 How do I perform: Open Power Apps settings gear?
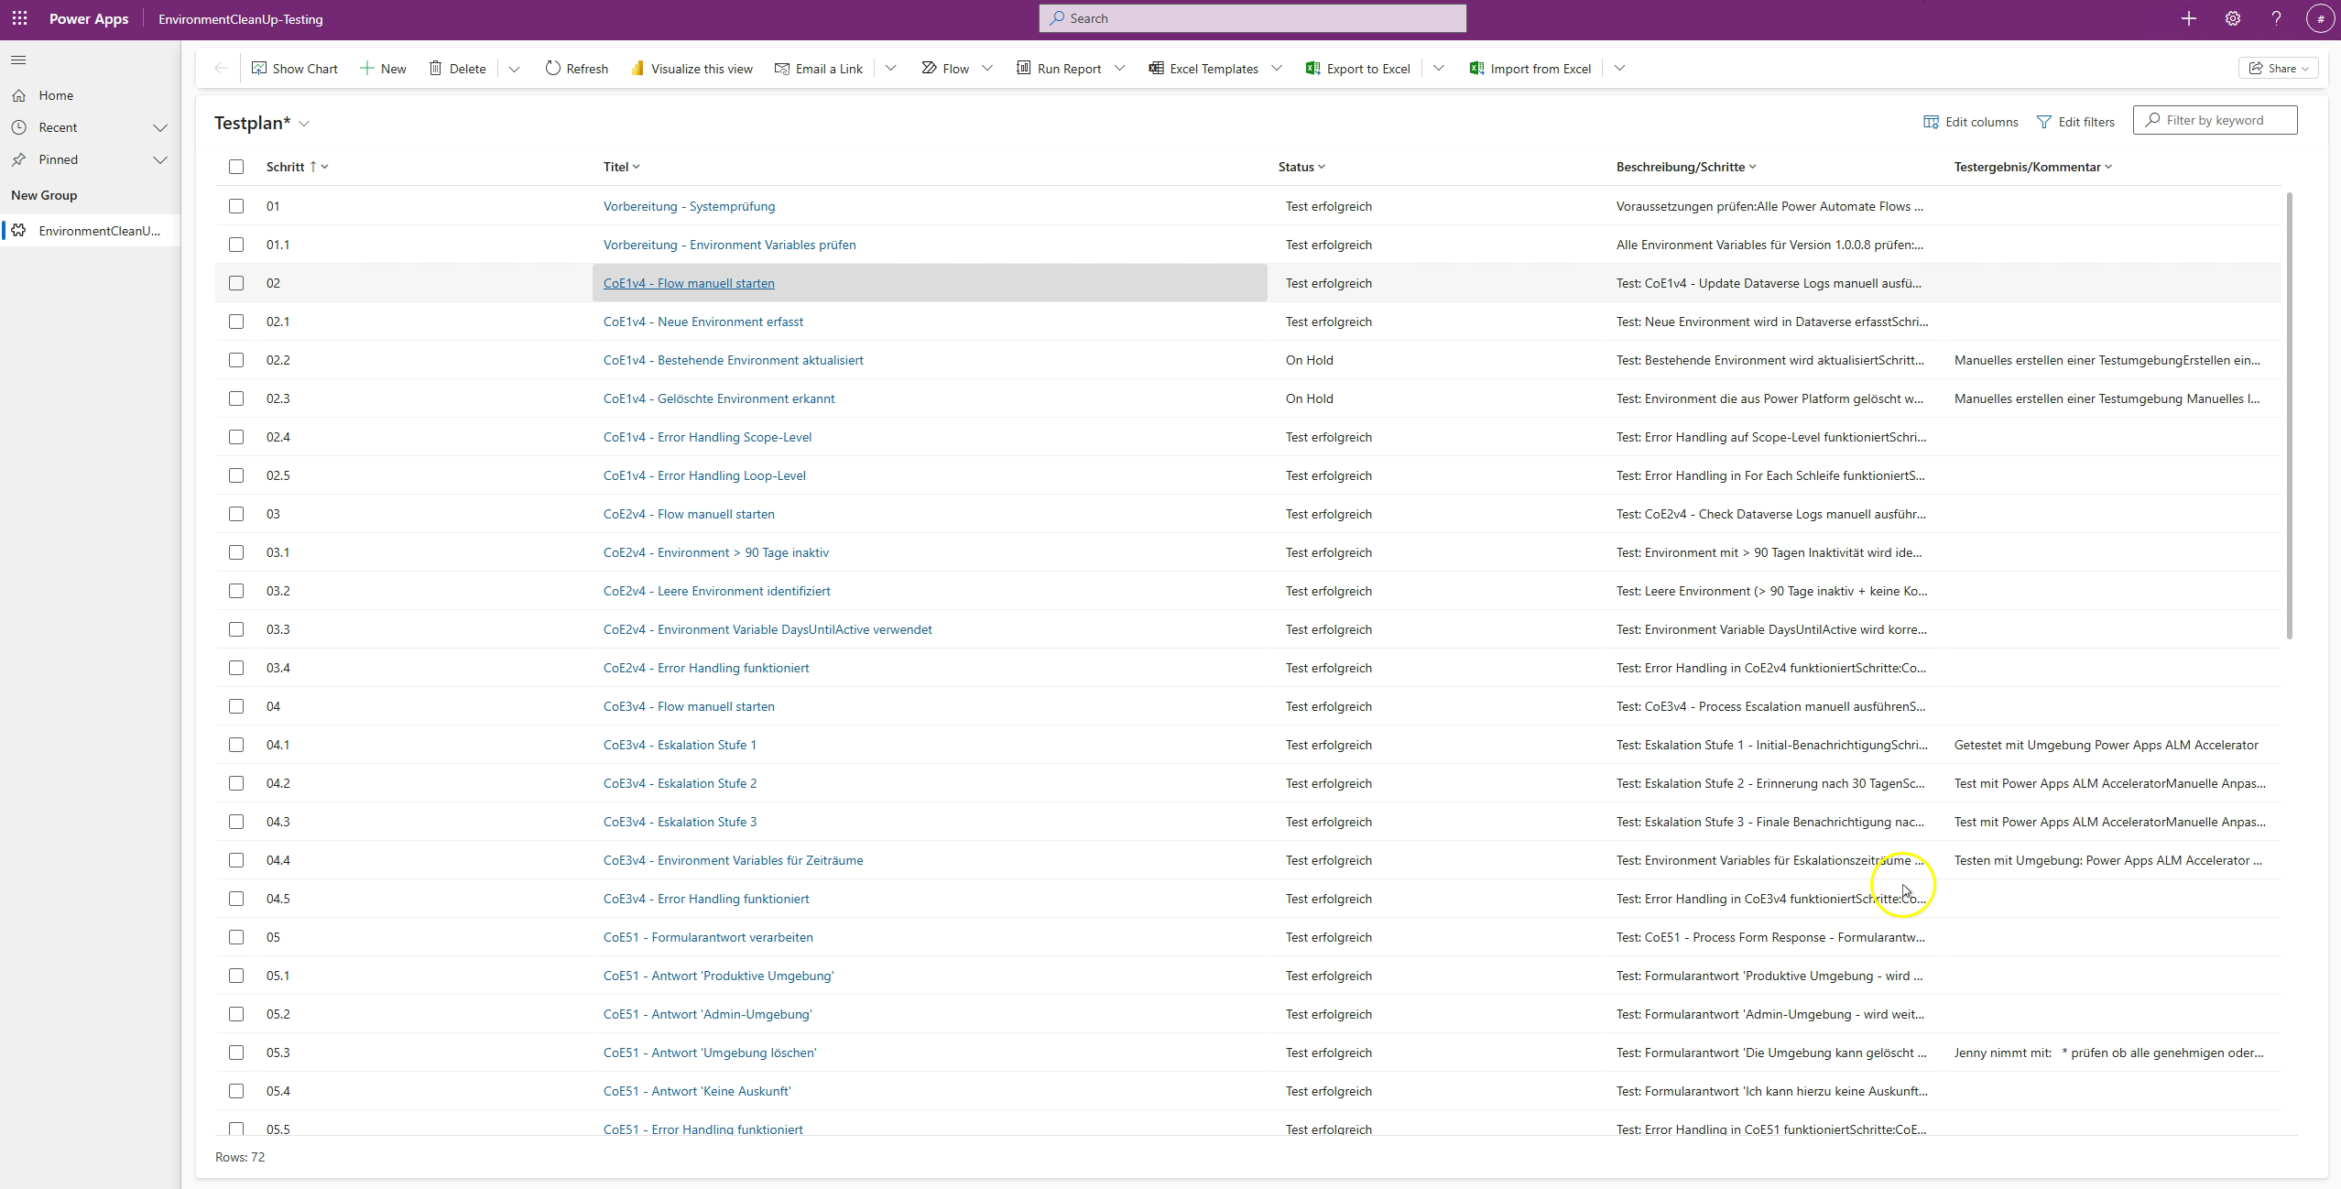click(x=2232, y=18)
